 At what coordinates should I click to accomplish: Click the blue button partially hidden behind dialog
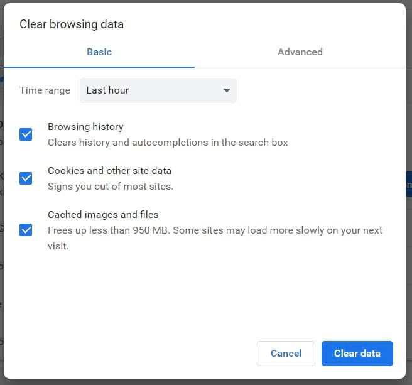(x=408, y=186)
